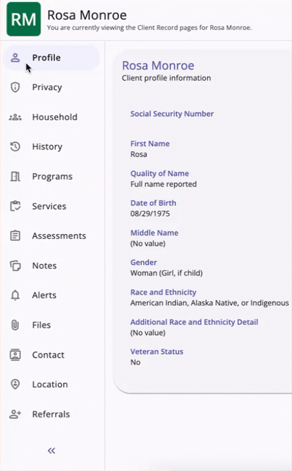Image resolution: width=292 pixels, height=471 pixels.
Task: Open the Assessments menu label
Action: [59, 235]
